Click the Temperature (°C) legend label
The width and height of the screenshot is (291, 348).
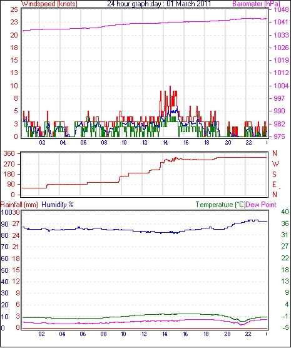[x=220, y=205]
